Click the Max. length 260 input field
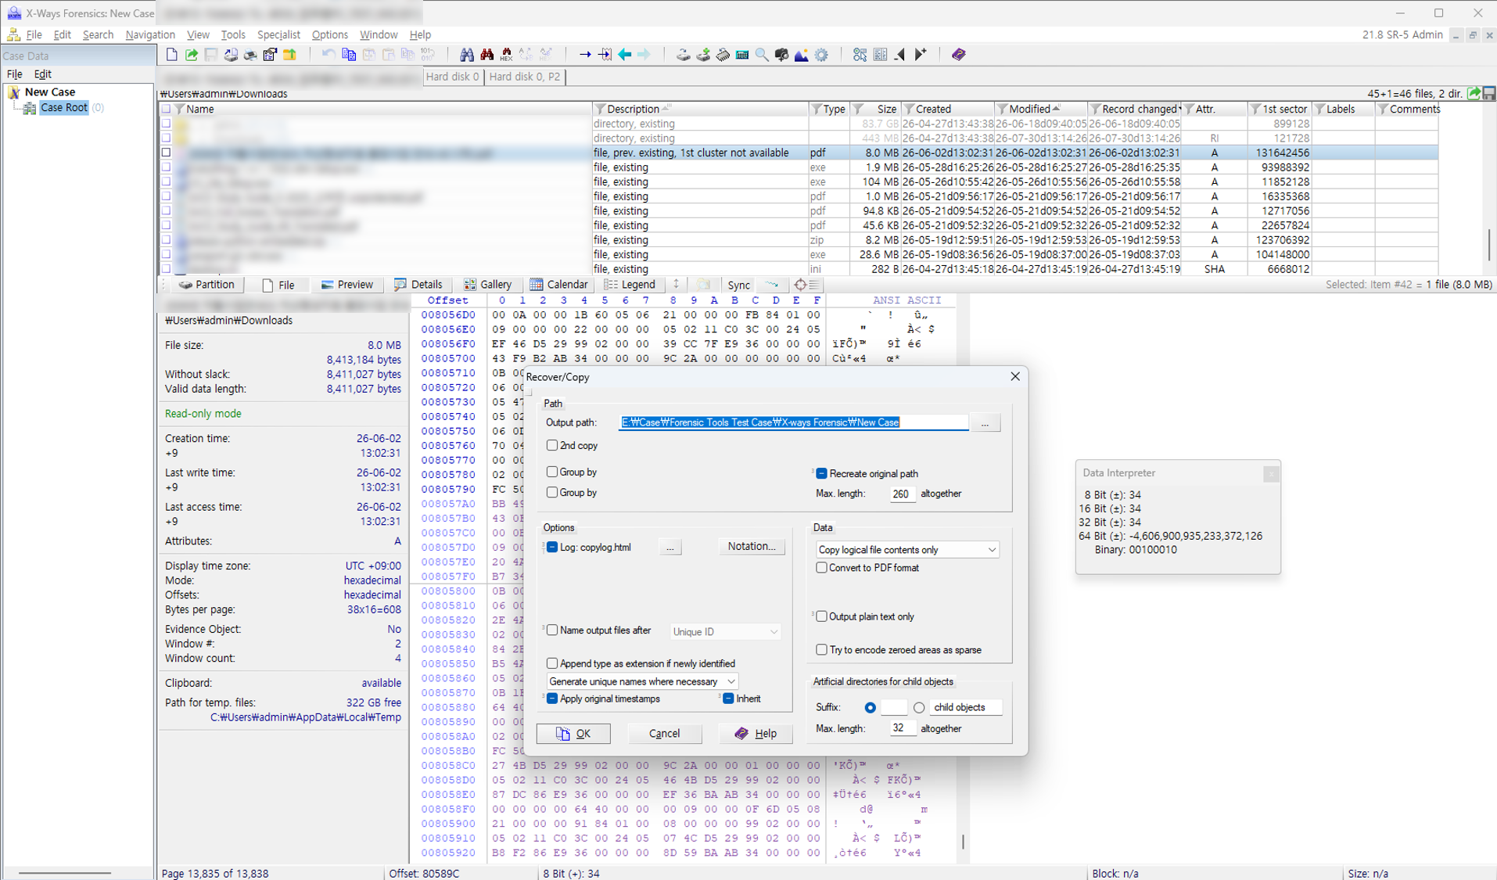The height and width of the screenshot is (880, 1497). [902, 494]
